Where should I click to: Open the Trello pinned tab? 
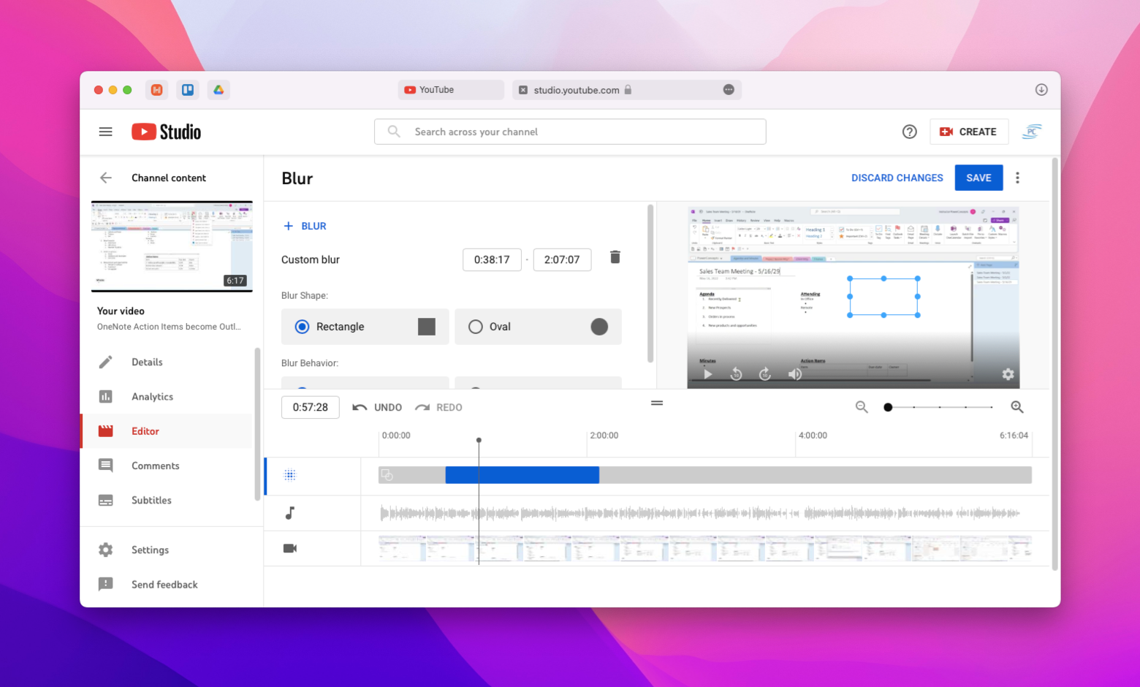point(188,90)
